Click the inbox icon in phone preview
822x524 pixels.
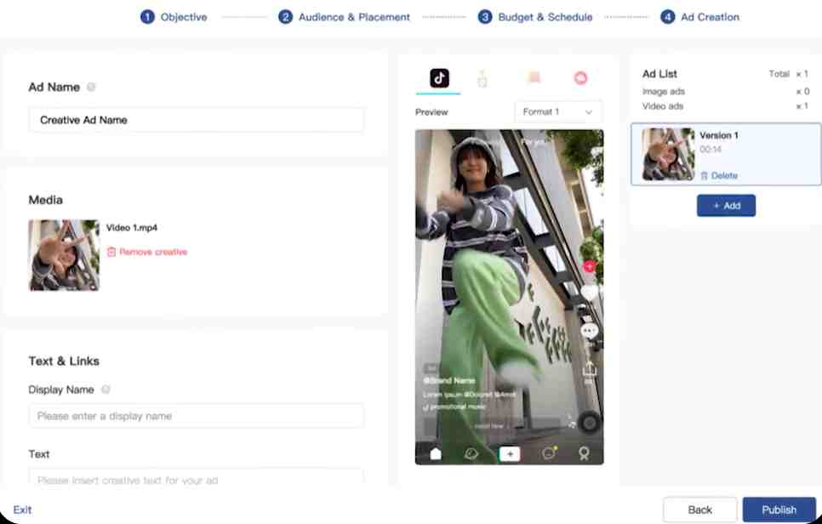point(549,453)
